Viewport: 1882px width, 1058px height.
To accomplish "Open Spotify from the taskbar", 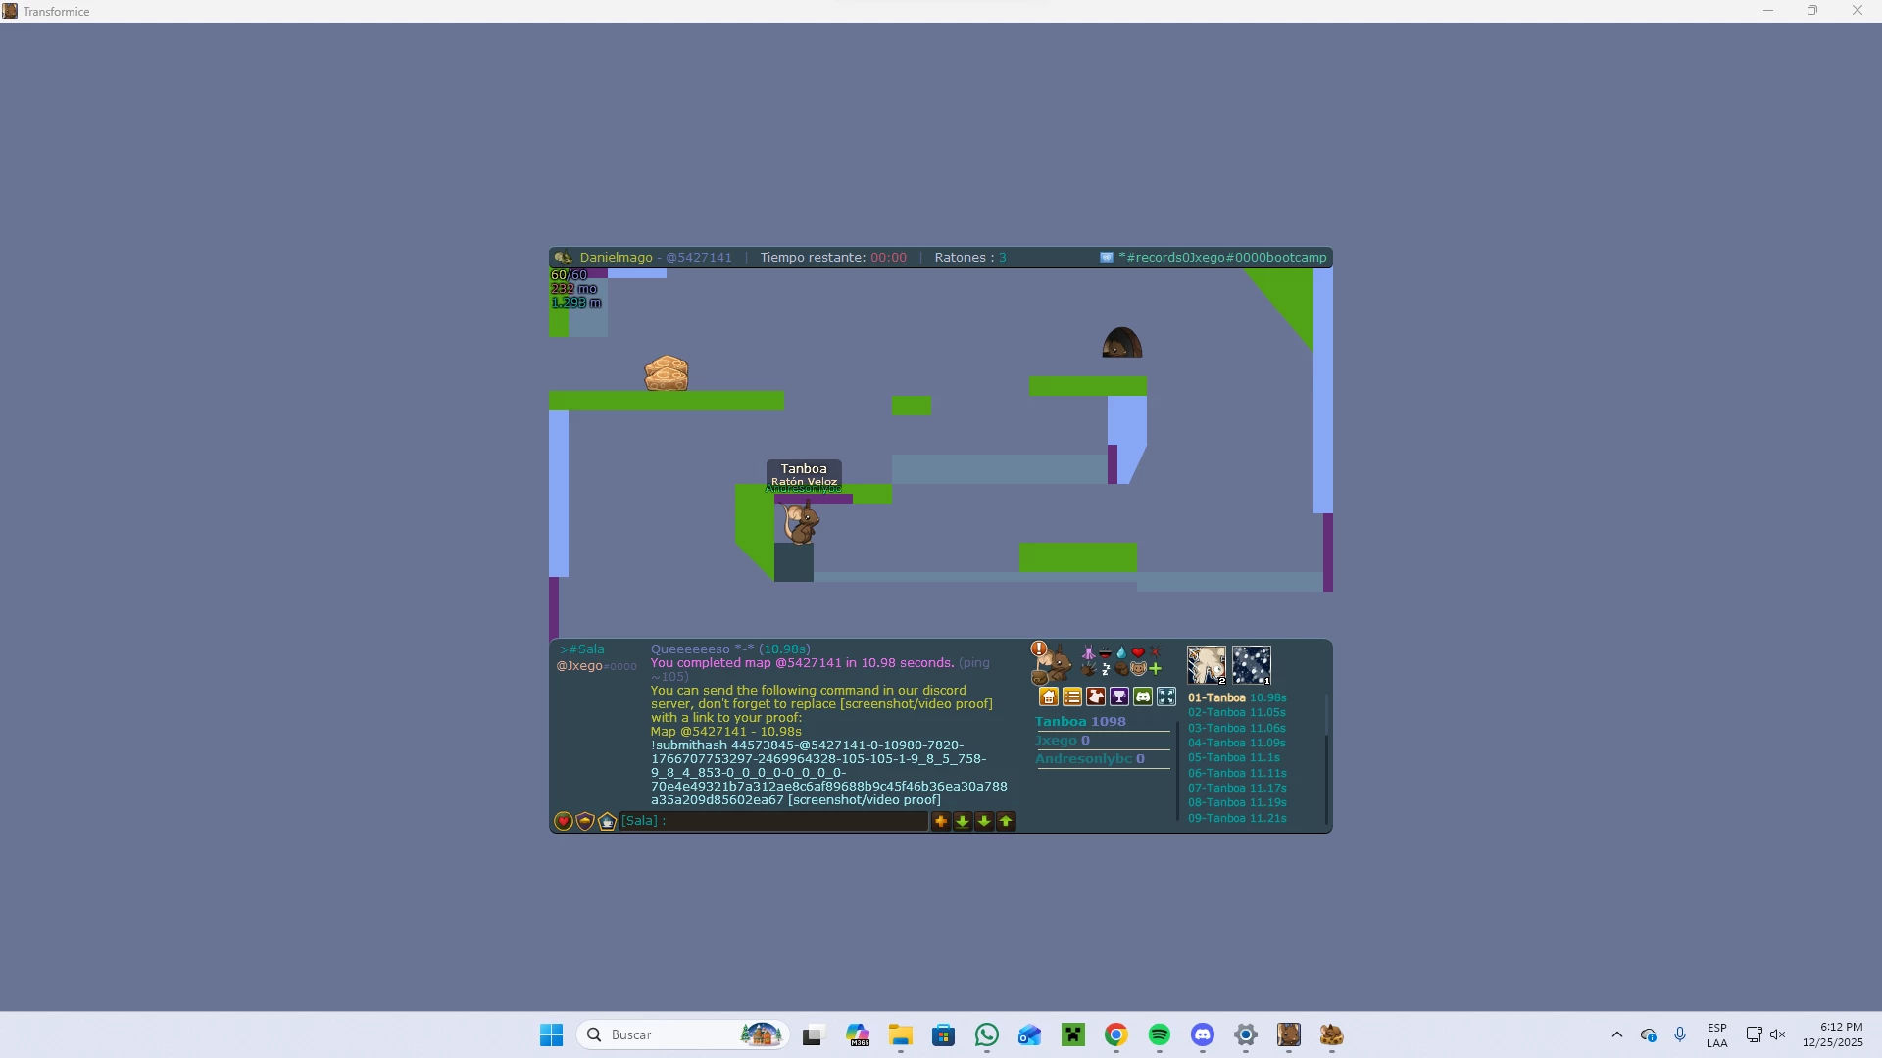I will click(1160, 1035).
